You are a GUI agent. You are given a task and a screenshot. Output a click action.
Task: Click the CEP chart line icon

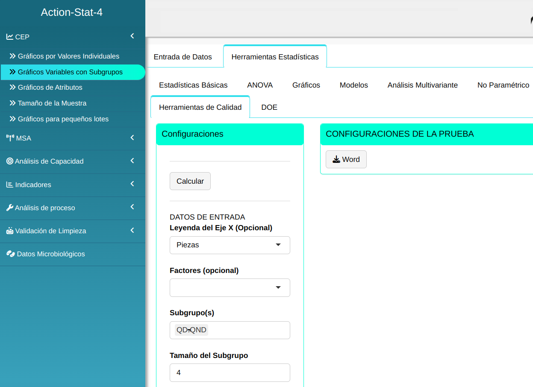[9, 37]
